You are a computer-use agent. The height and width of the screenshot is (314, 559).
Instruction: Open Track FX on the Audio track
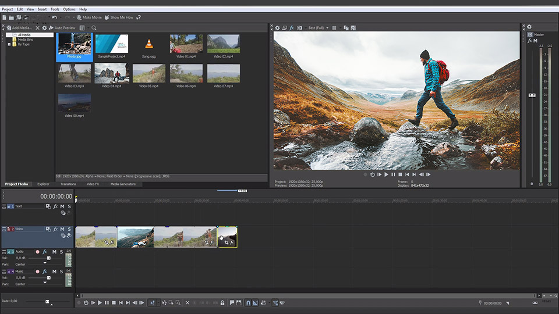45,252
